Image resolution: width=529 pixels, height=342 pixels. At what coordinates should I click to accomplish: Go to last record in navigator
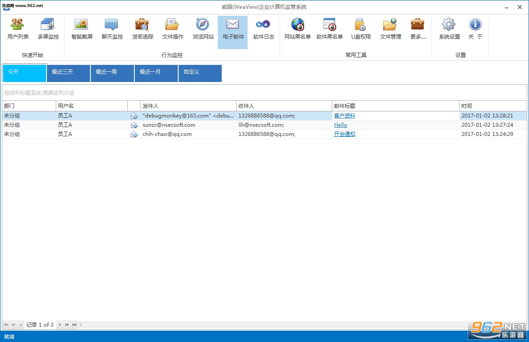[x=74, y=325]
